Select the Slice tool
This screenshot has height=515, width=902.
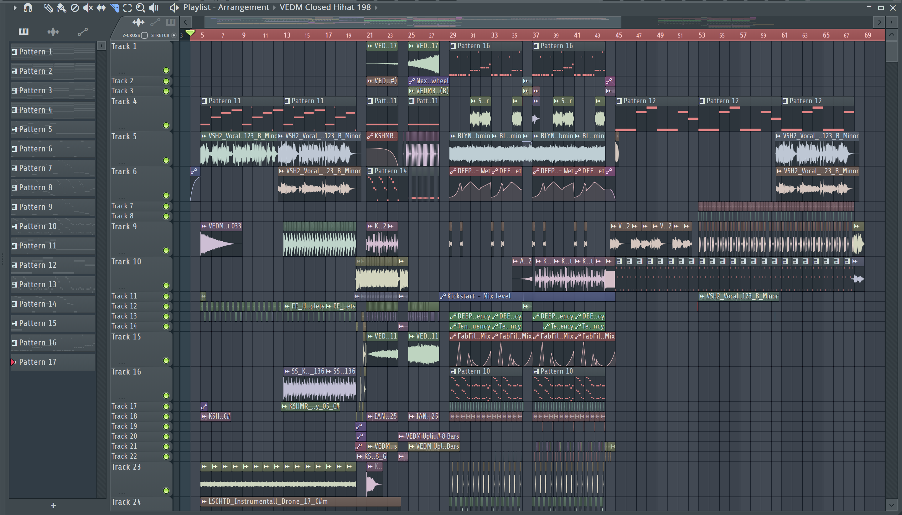pyautogui.click(x=114, y=8)
